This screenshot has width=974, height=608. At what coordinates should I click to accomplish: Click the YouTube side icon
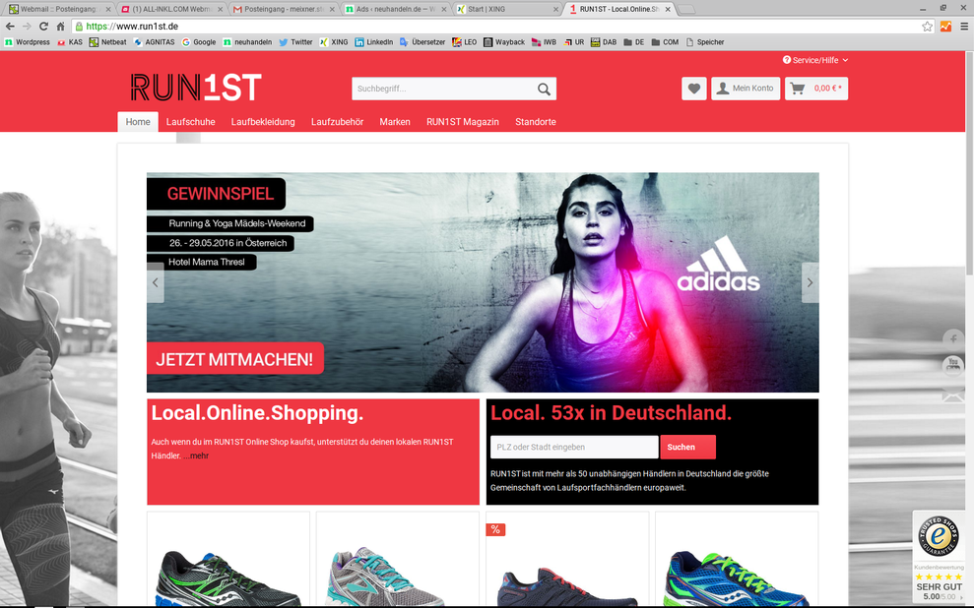tap(953, 365)
